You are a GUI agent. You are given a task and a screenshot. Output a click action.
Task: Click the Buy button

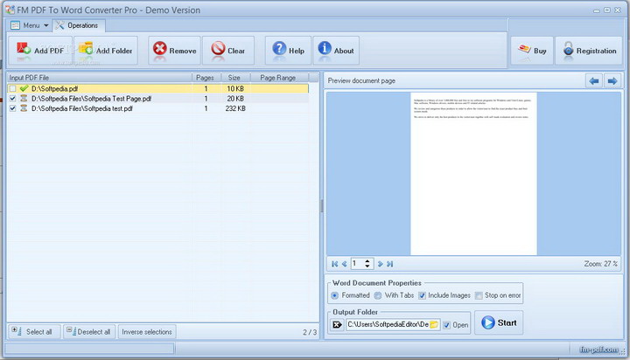[532, 51]
